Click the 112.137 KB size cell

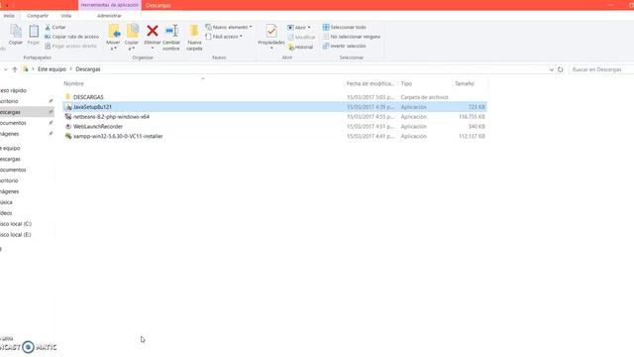[472, 136]
